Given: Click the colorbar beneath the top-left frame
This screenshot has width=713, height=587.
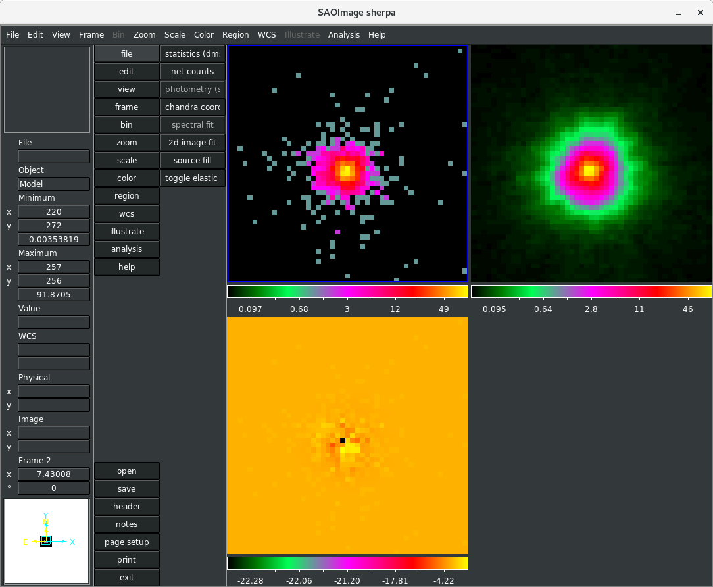Looking at the screenshot, I should tap(347, 292).
